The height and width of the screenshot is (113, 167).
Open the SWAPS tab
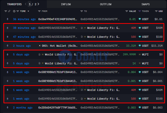(x=146, y=4)
